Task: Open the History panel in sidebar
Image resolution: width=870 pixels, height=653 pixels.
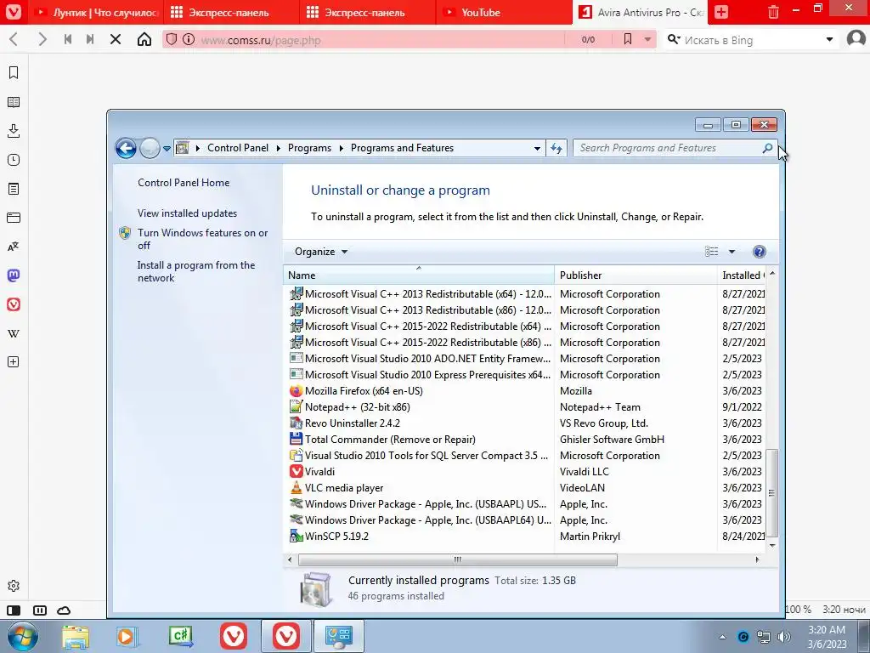Action: coord(14,160)
